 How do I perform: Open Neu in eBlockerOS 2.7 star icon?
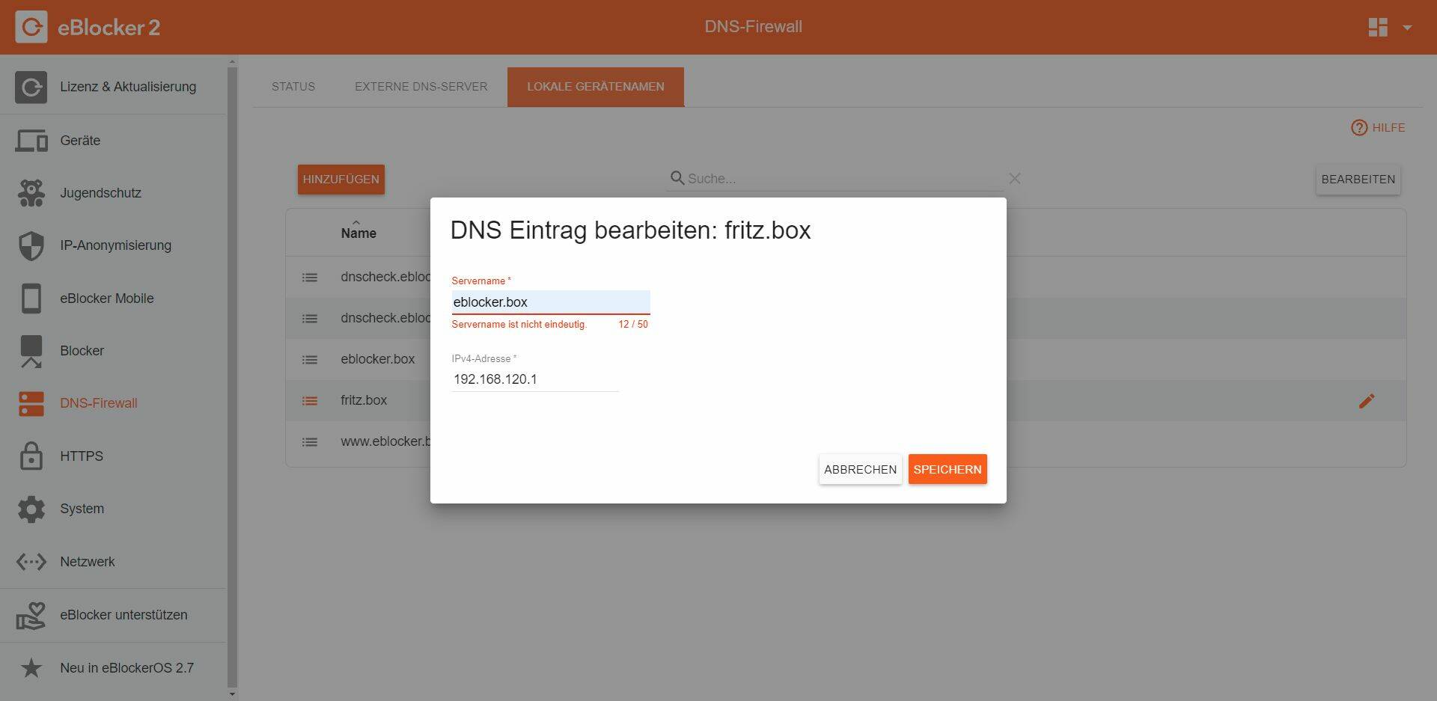[31, 668]
